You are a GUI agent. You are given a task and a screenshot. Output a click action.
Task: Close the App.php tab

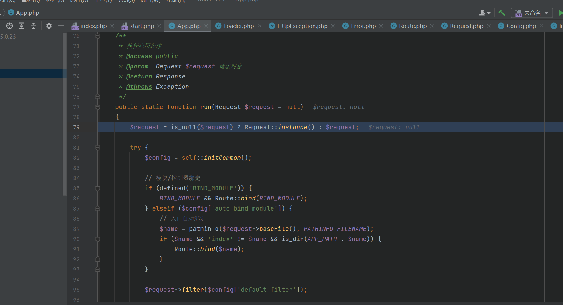[x=206, y=26]
